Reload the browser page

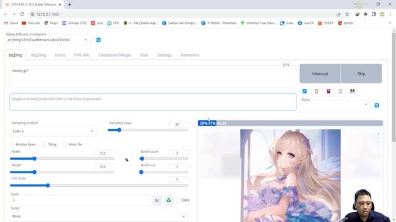click(x=22, y=14)
